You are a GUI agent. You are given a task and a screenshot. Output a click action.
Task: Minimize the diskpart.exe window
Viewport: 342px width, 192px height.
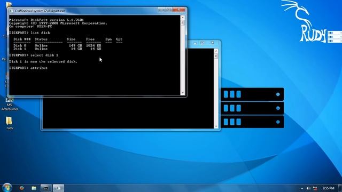coord(161,10)
